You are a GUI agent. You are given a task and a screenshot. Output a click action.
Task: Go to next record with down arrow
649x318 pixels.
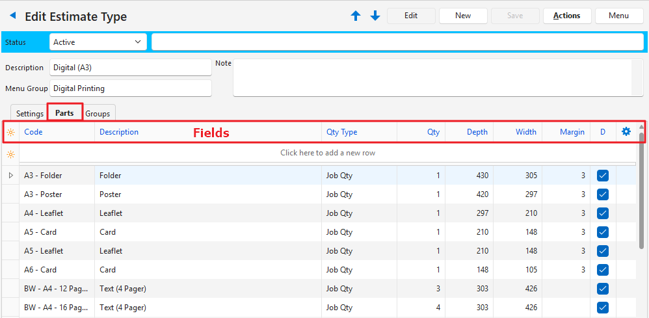pos(375,16)
